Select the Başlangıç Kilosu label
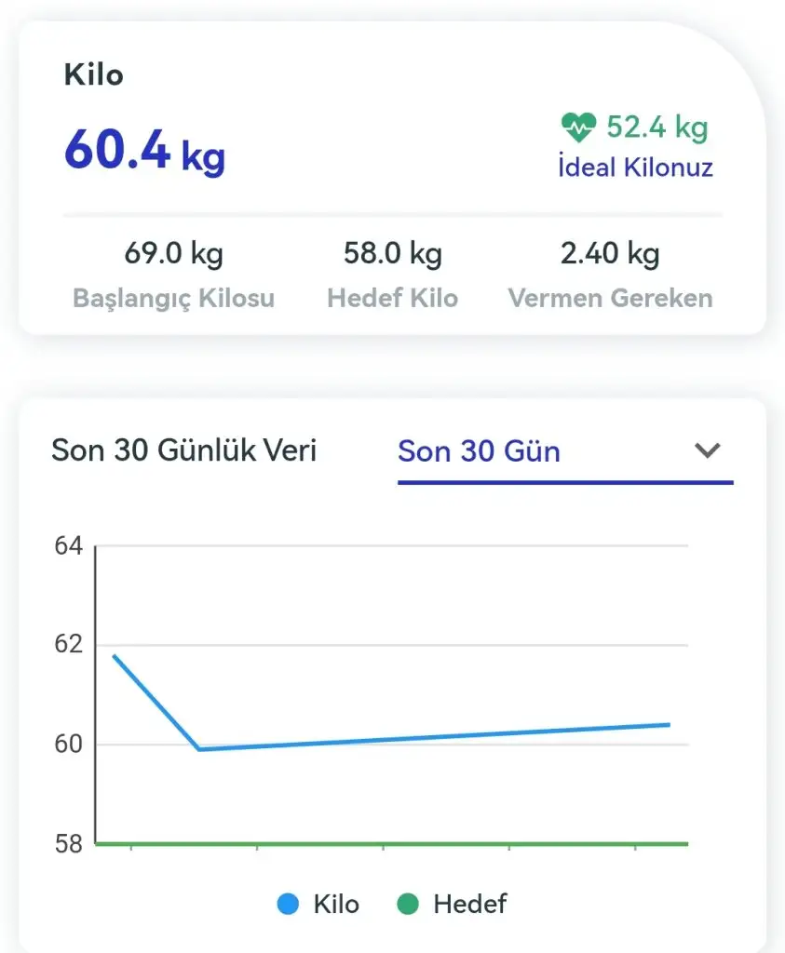The width and height of the screenshot is (785, 953). click(173, 299)
